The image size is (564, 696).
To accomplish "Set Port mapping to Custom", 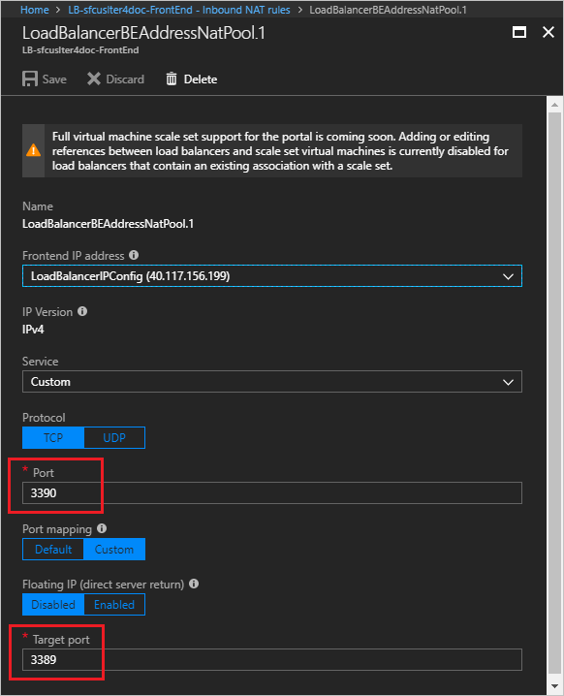I will point(114,549).
